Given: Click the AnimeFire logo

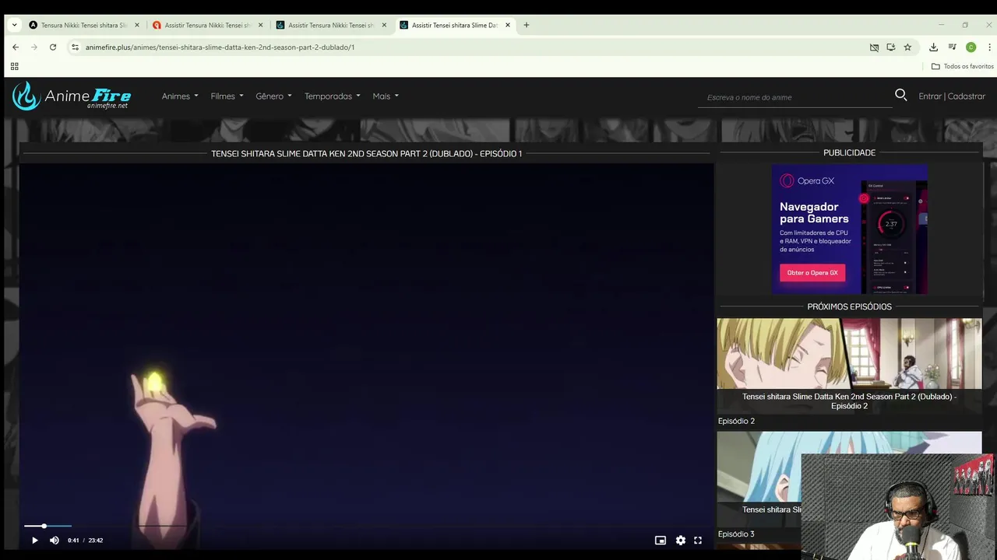Looking at the screenshot, I should (72, 96).
